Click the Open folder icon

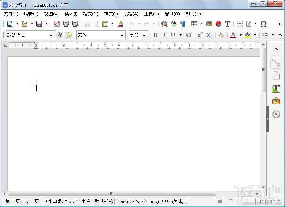pos(24,24)
